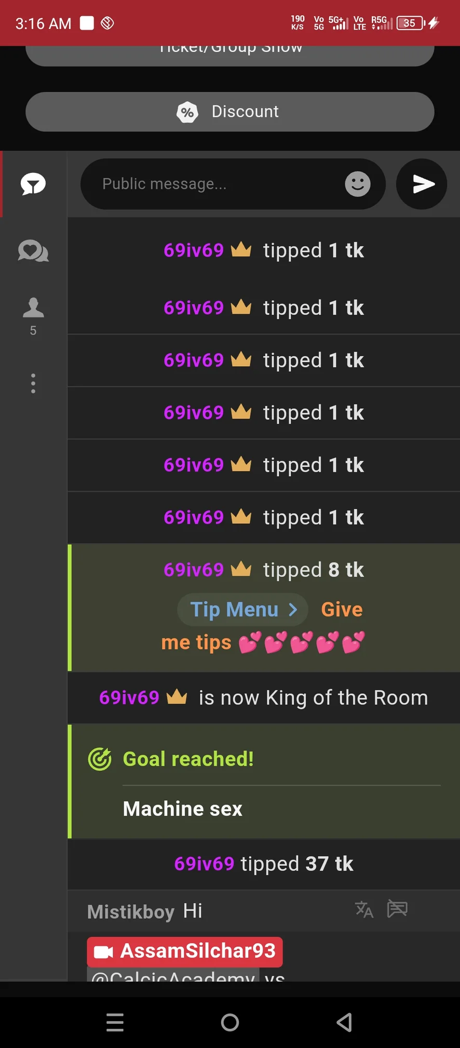Open the three-dot more options menu
This screenshot has height=1048, width=460.
coord(33,383)
